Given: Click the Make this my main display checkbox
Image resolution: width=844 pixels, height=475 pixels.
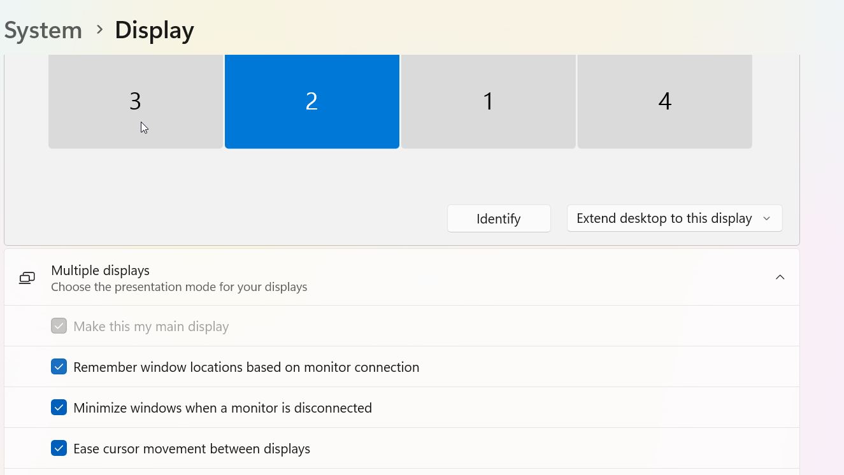Looking at the screenshot, I should (59, 326).
